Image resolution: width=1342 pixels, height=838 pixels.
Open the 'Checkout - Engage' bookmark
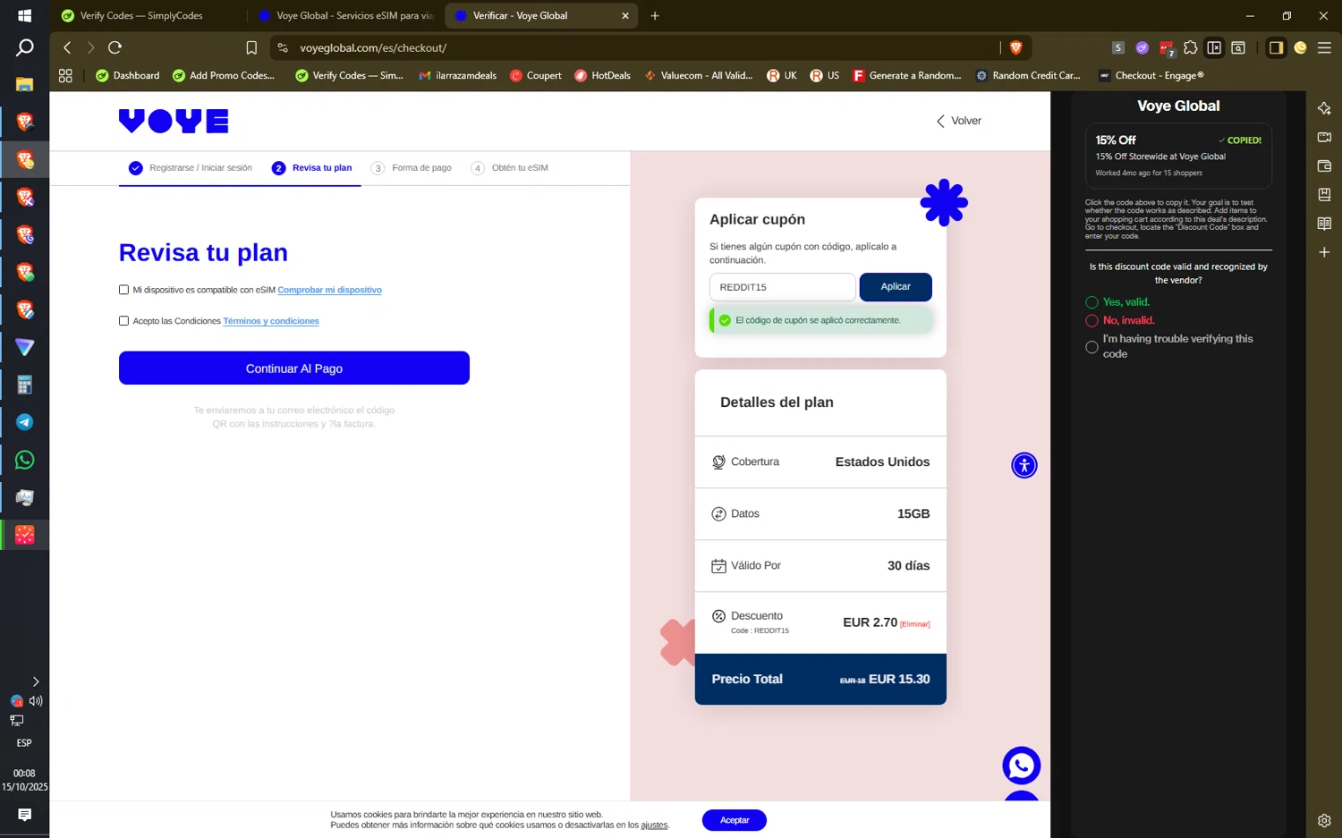tap(1151, 76)
